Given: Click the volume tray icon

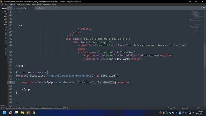Looking at the screenshot, I should (x=193, y=113).
